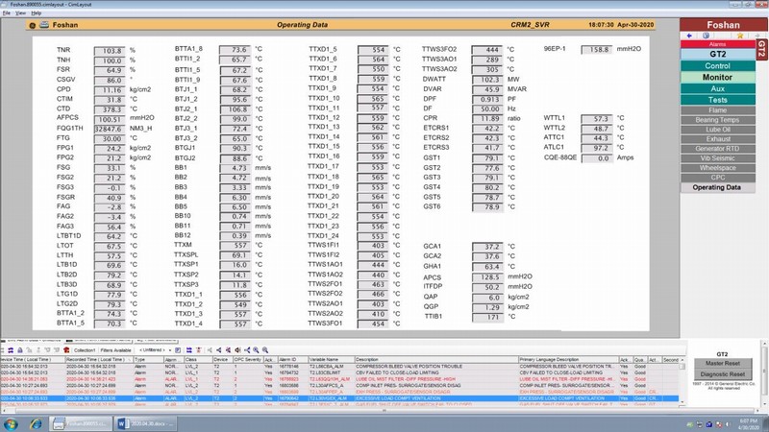Open the File menu

click(x=7, y=12)
